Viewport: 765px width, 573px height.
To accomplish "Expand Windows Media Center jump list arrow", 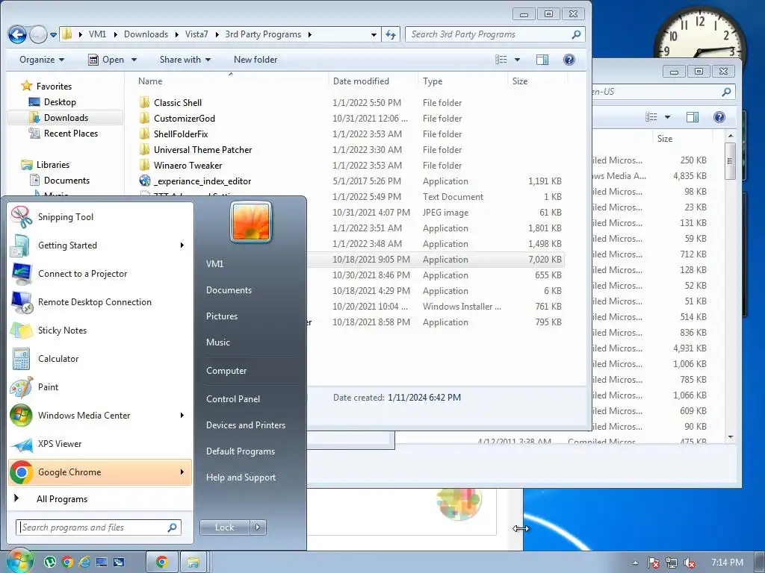I will click(x=182, y=415).
